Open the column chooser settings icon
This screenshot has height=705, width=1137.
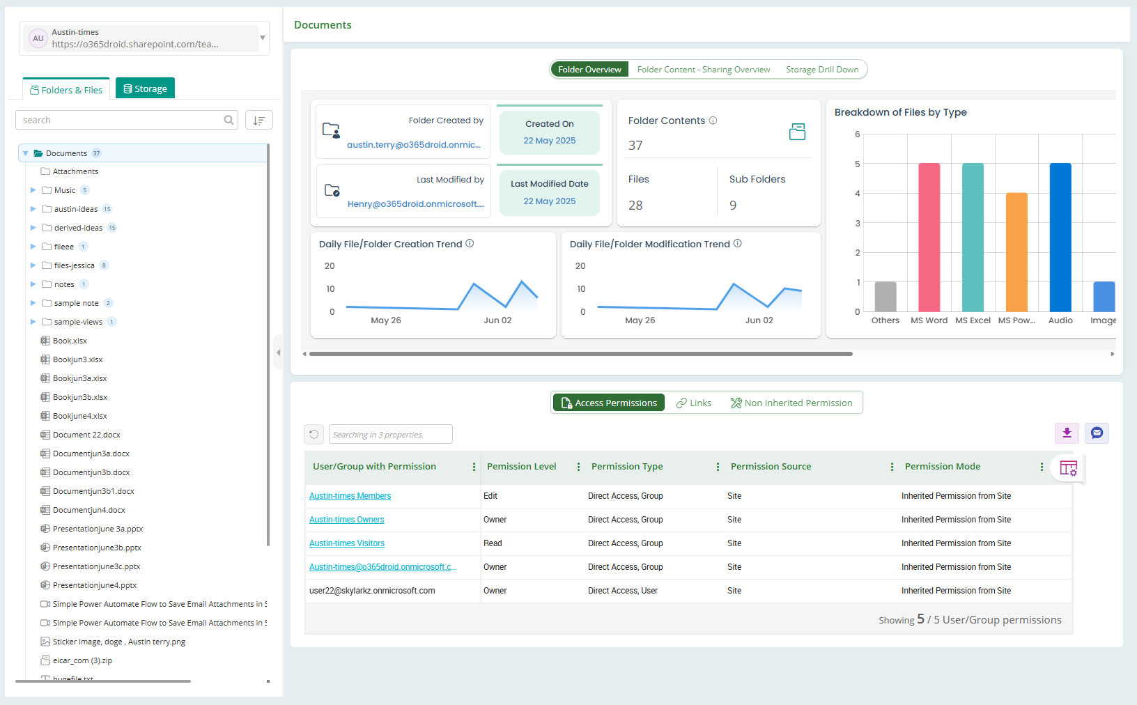click(x=1068, y=468)
